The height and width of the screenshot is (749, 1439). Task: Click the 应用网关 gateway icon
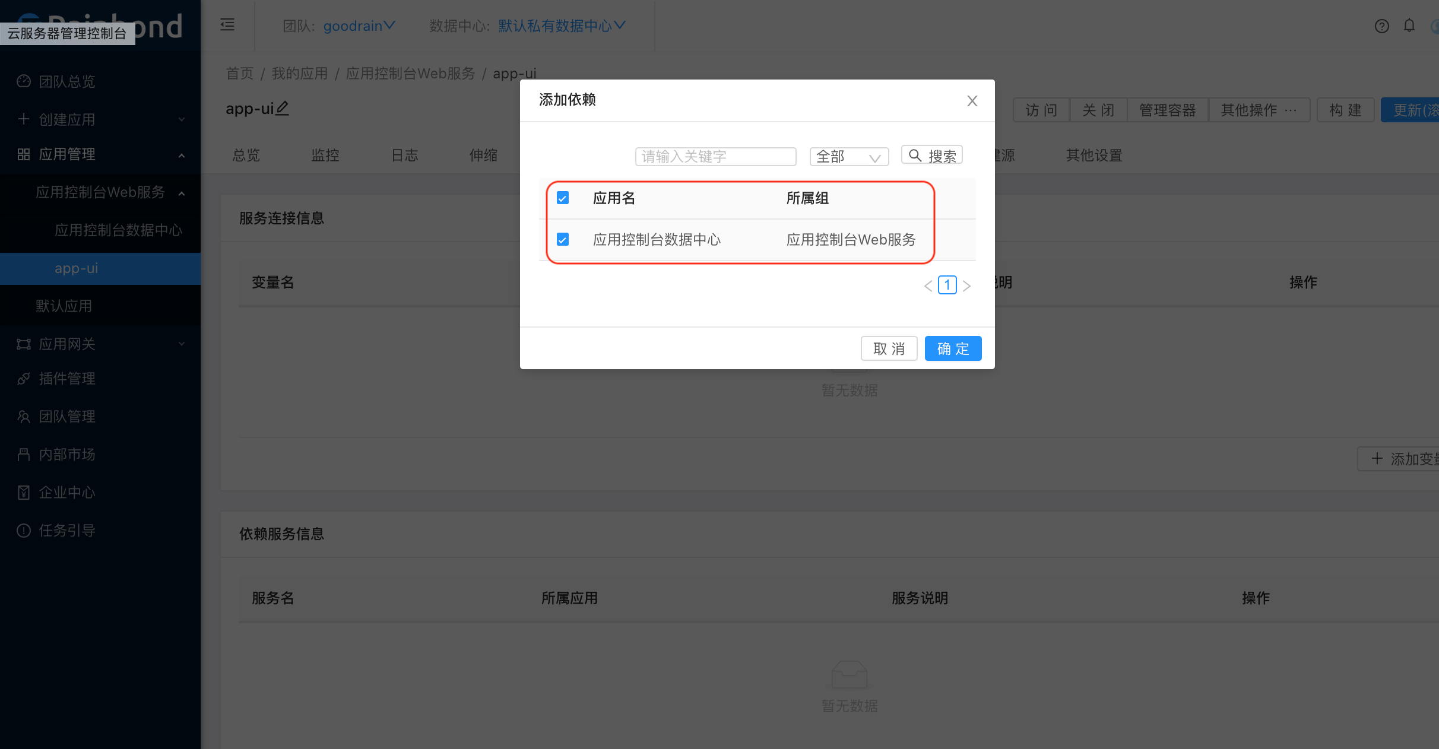(24, 344)
